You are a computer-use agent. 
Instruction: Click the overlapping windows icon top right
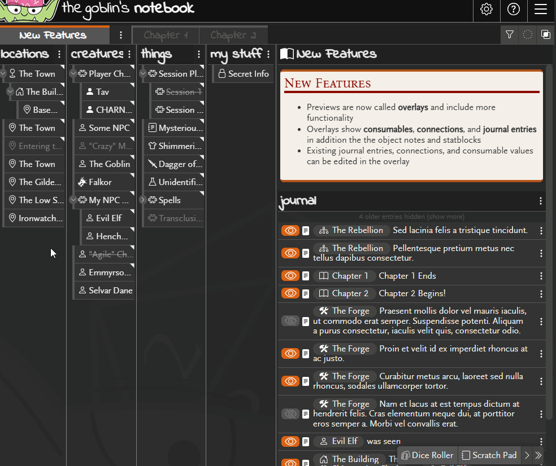tap(546, 35)
